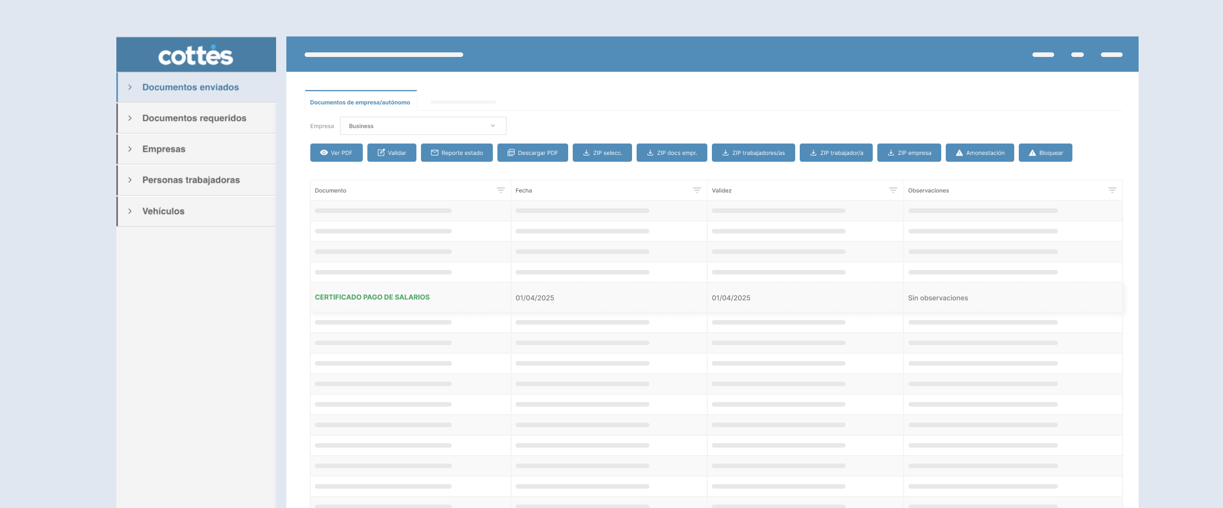Click the Descargar PDF button
This screenshot has height=508, width=1223.
pyautogui.click(x=532, y=153)
